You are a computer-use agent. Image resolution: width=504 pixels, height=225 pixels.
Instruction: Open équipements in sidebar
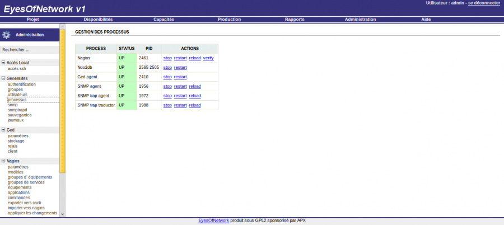(20, 187)
